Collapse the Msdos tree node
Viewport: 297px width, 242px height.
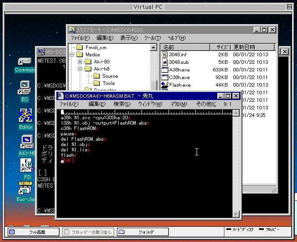[71, 55]
